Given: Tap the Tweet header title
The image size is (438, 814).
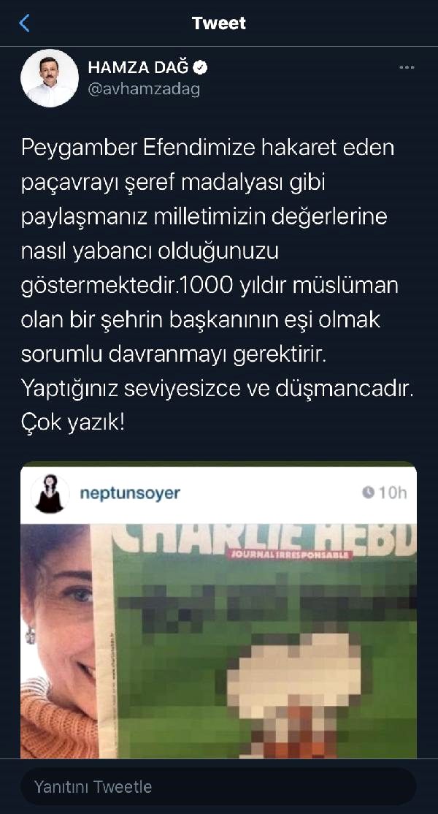Looking at the screenshot, I should coord(219,23).
